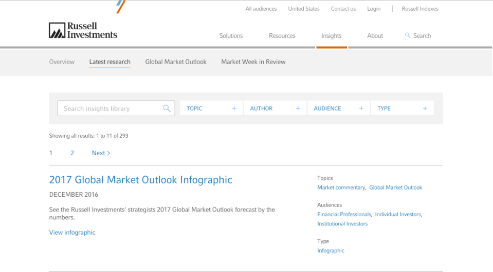Open the Resources menu
This screenshot has height=272, width=493.
[282, 36]
